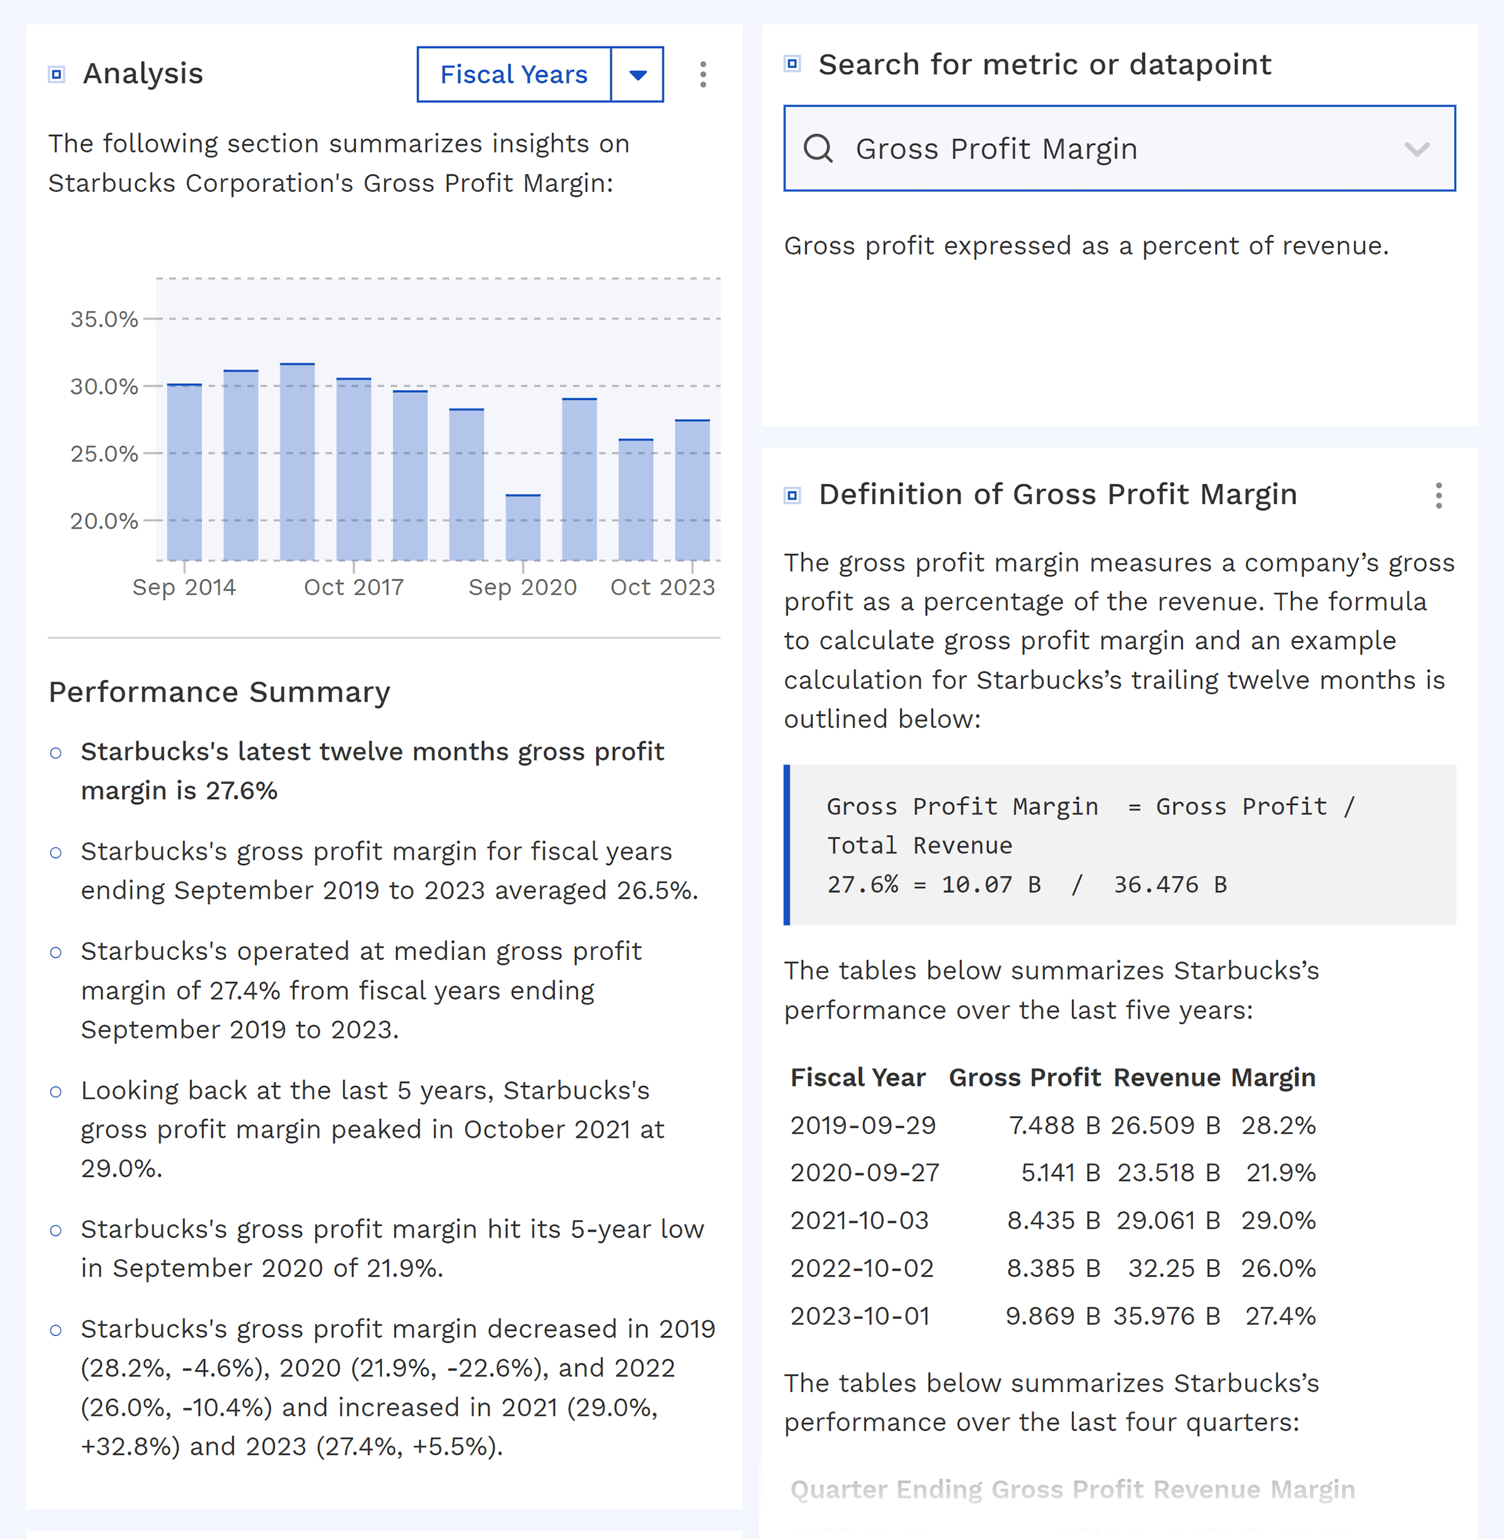1504x1539 pixels.
Task: Click the magnifier icon in search box
Action: click(818, 149)
